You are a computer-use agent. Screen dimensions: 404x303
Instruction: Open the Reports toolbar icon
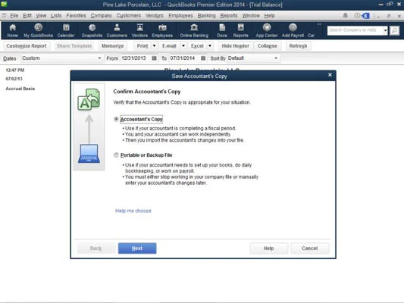(240, 30)
